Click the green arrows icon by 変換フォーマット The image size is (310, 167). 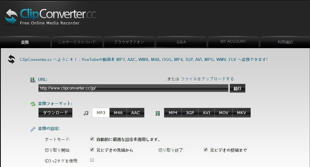(33, 104)
